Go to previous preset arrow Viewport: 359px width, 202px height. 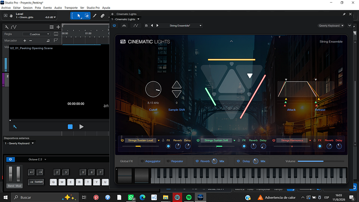152,26
